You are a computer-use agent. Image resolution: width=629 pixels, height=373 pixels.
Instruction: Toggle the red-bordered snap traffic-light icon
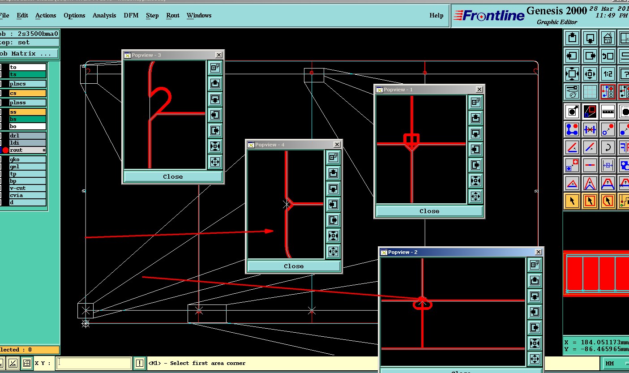pos(608,92)
